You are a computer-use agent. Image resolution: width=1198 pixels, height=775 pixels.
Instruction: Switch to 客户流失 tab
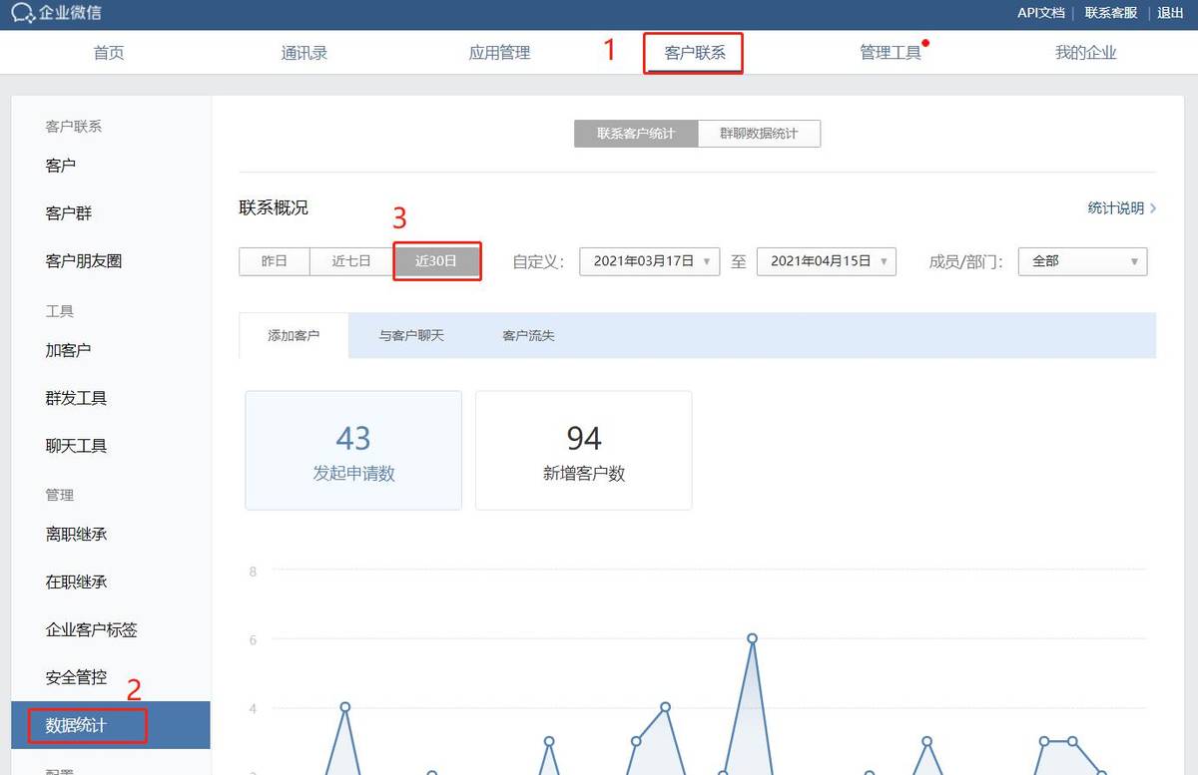pyautogui.click(x=528, y=336)
